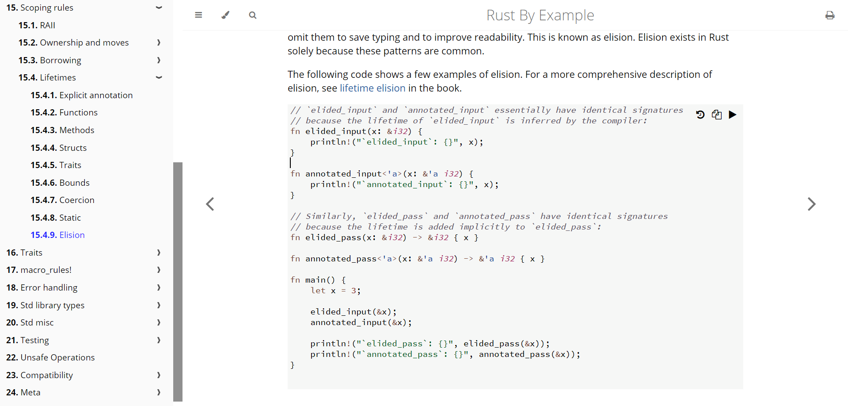This screenshot has width=848, height=406.
Task: Open 15.1. RAII page
Action: (x=37, y=25)
